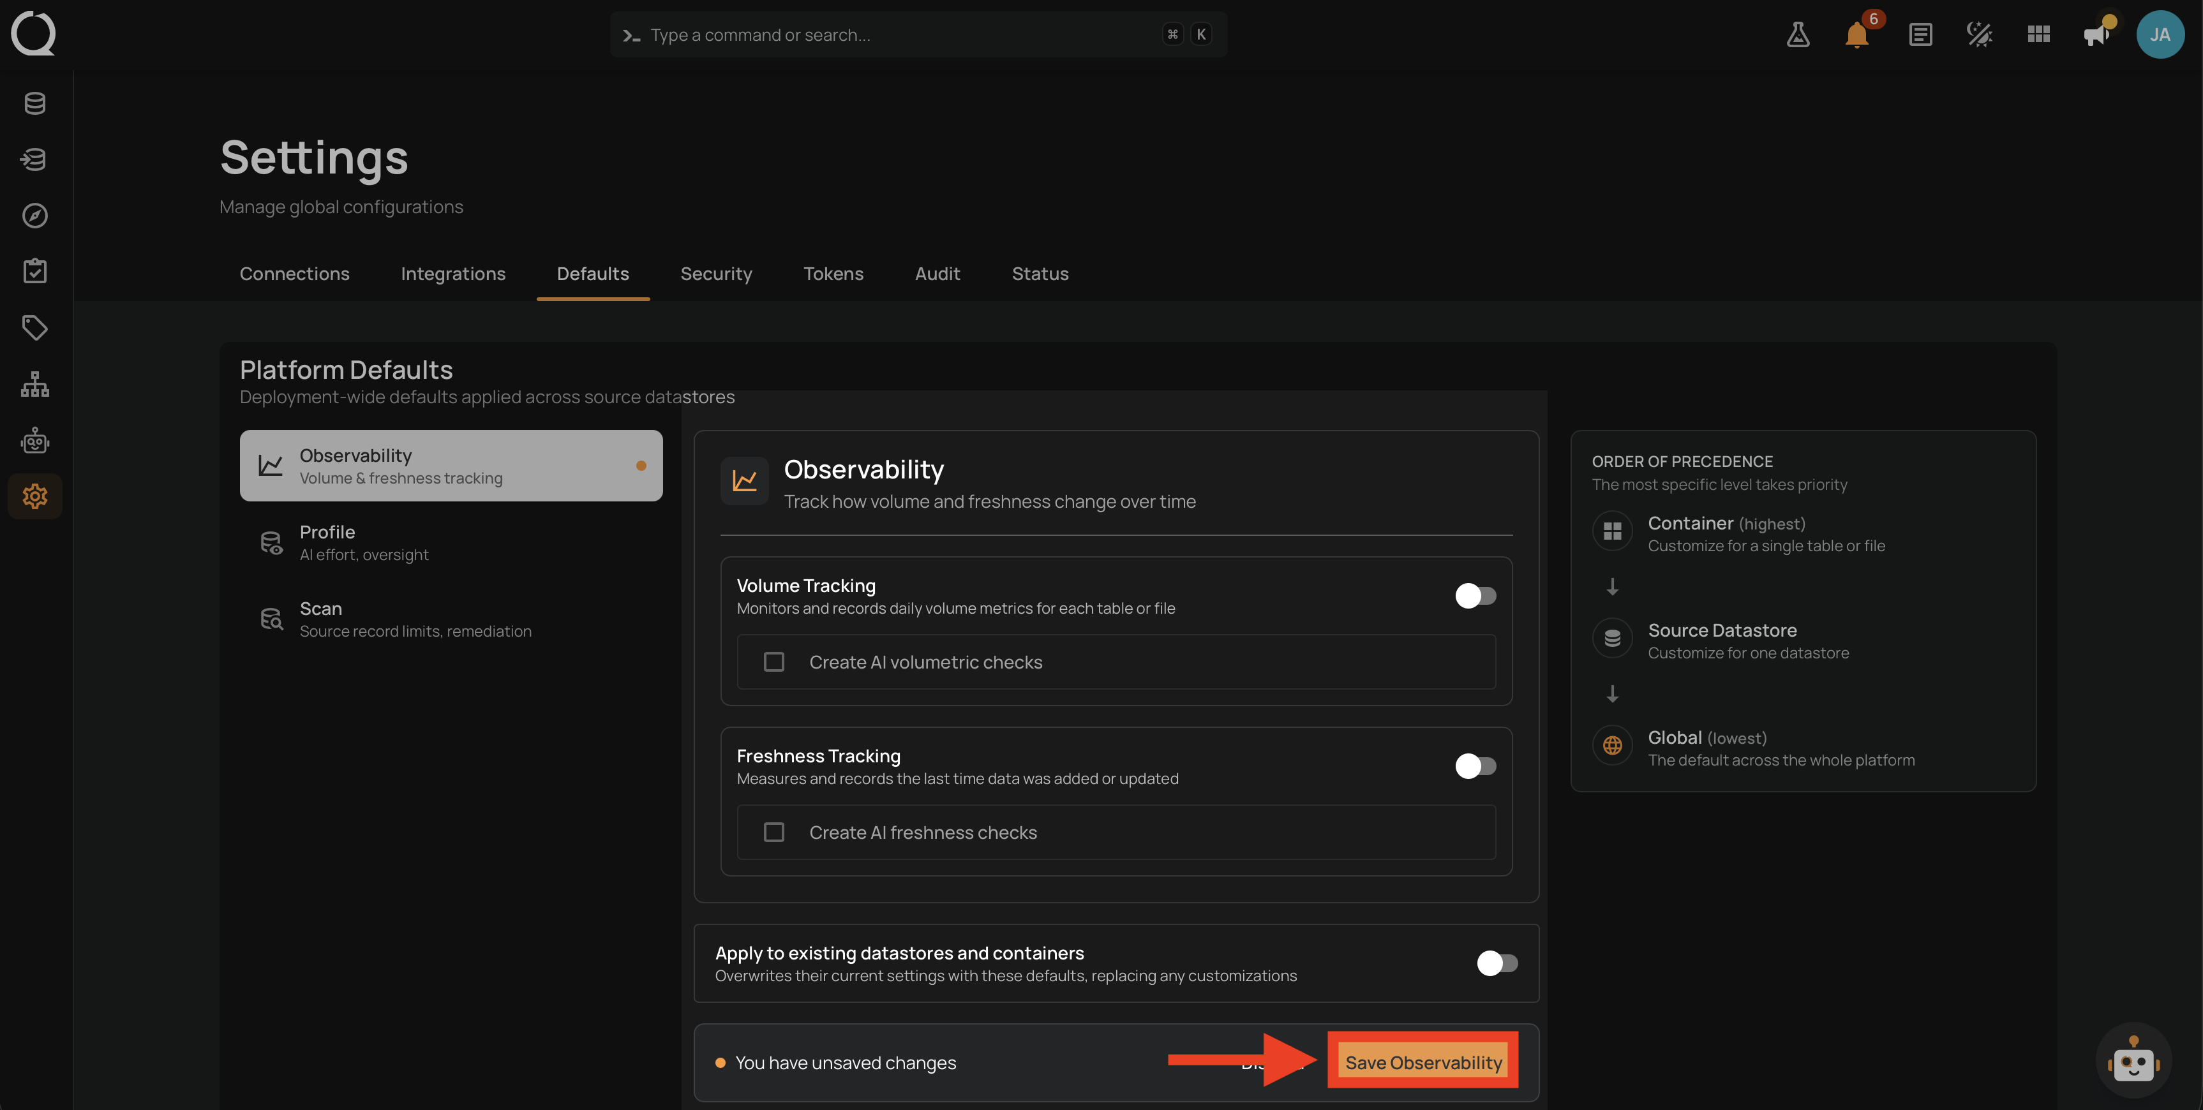Open the apps grid icon
This screenshot has width=2203, height=1110.
pyautogui.click(x=2038, y=34)
